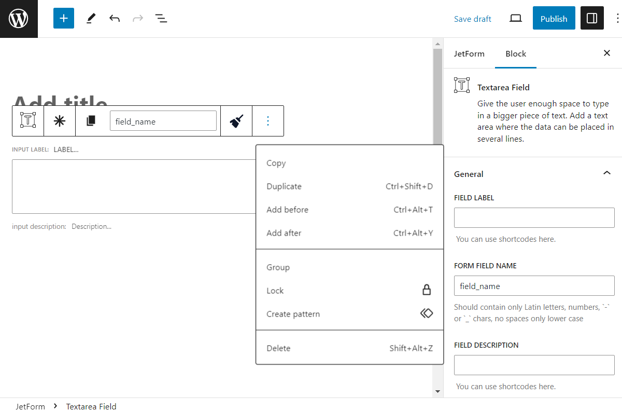Open the editor options kebab menu
The width and height of the screenshot is (622, 411).
point(618,18)
